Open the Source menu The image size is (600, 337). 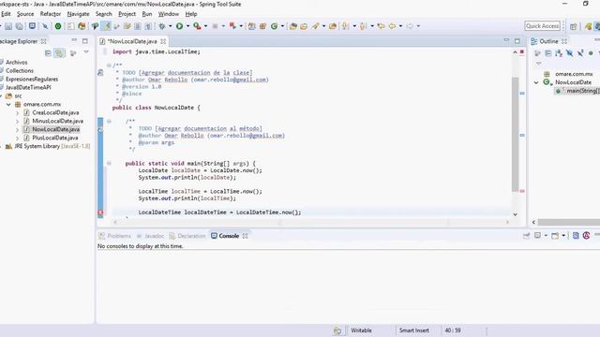[x=25, y=14]
